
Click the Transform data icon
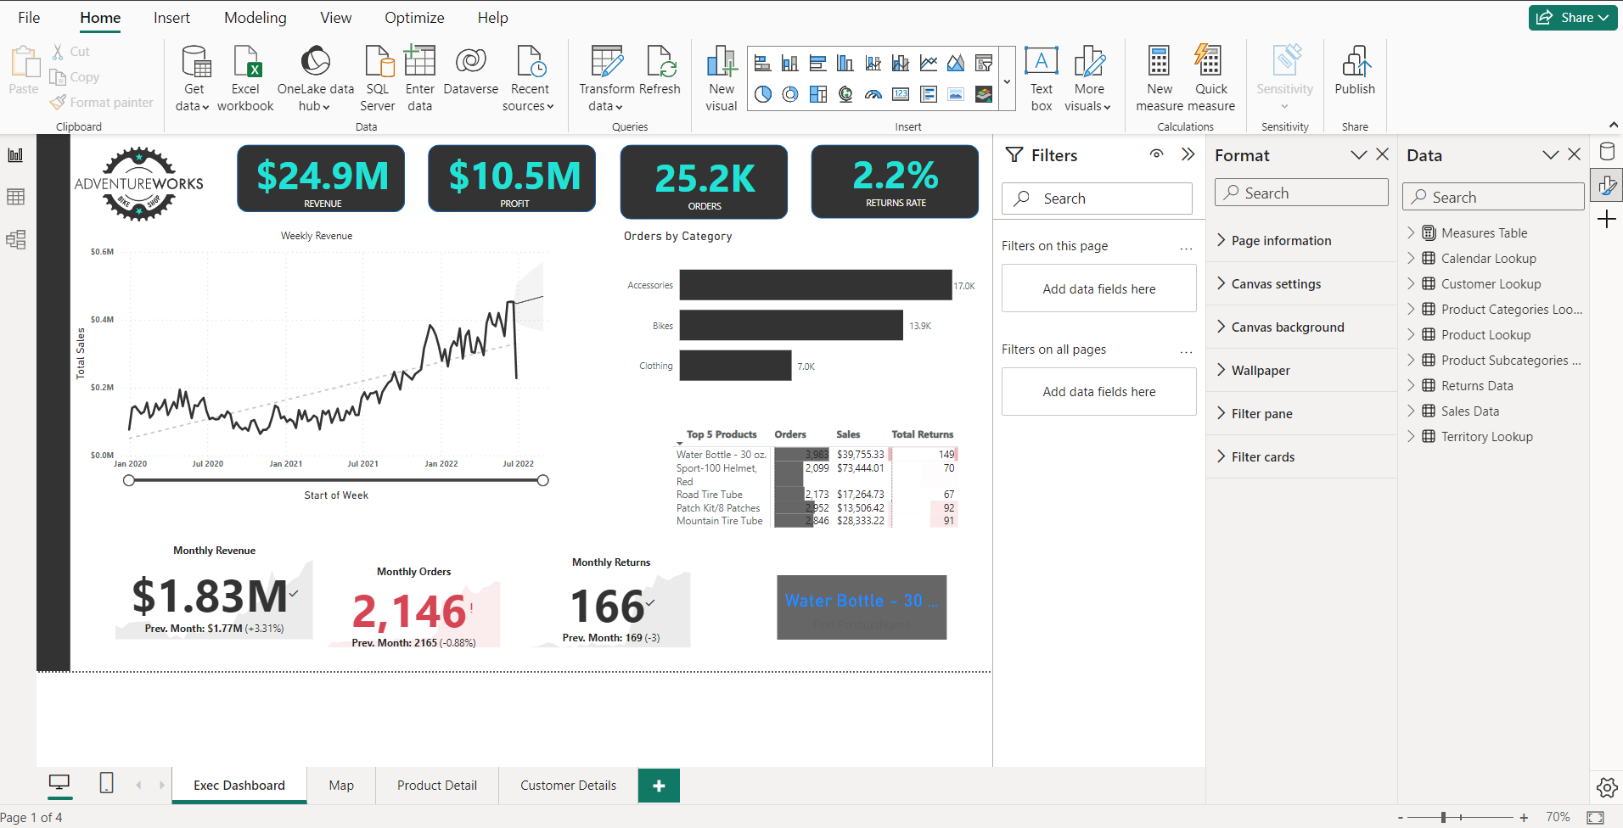click(606, 64)
